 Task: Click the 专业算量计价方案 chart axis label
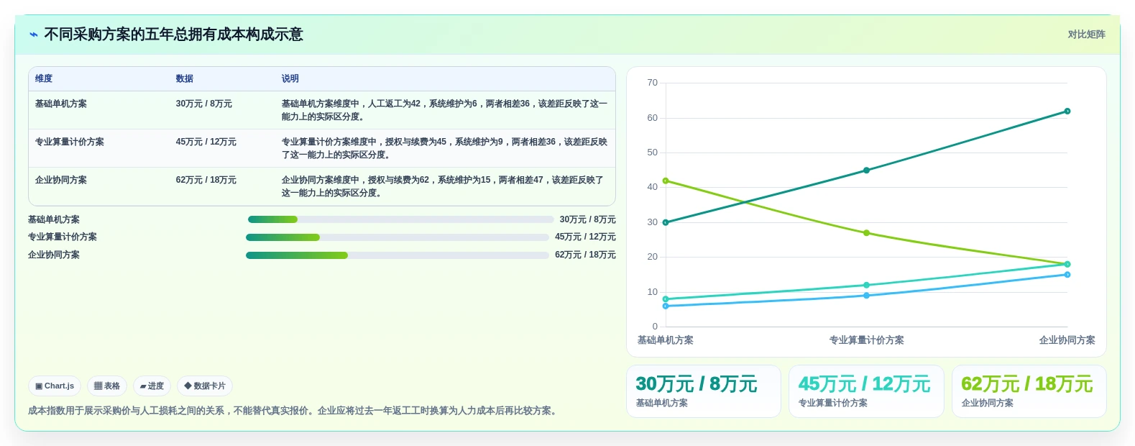pyautogui.click(x=866, y=340)
